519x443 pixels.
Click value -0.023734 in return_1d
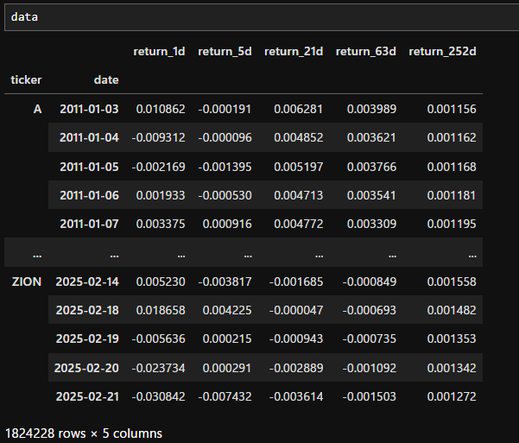(158, 368)
